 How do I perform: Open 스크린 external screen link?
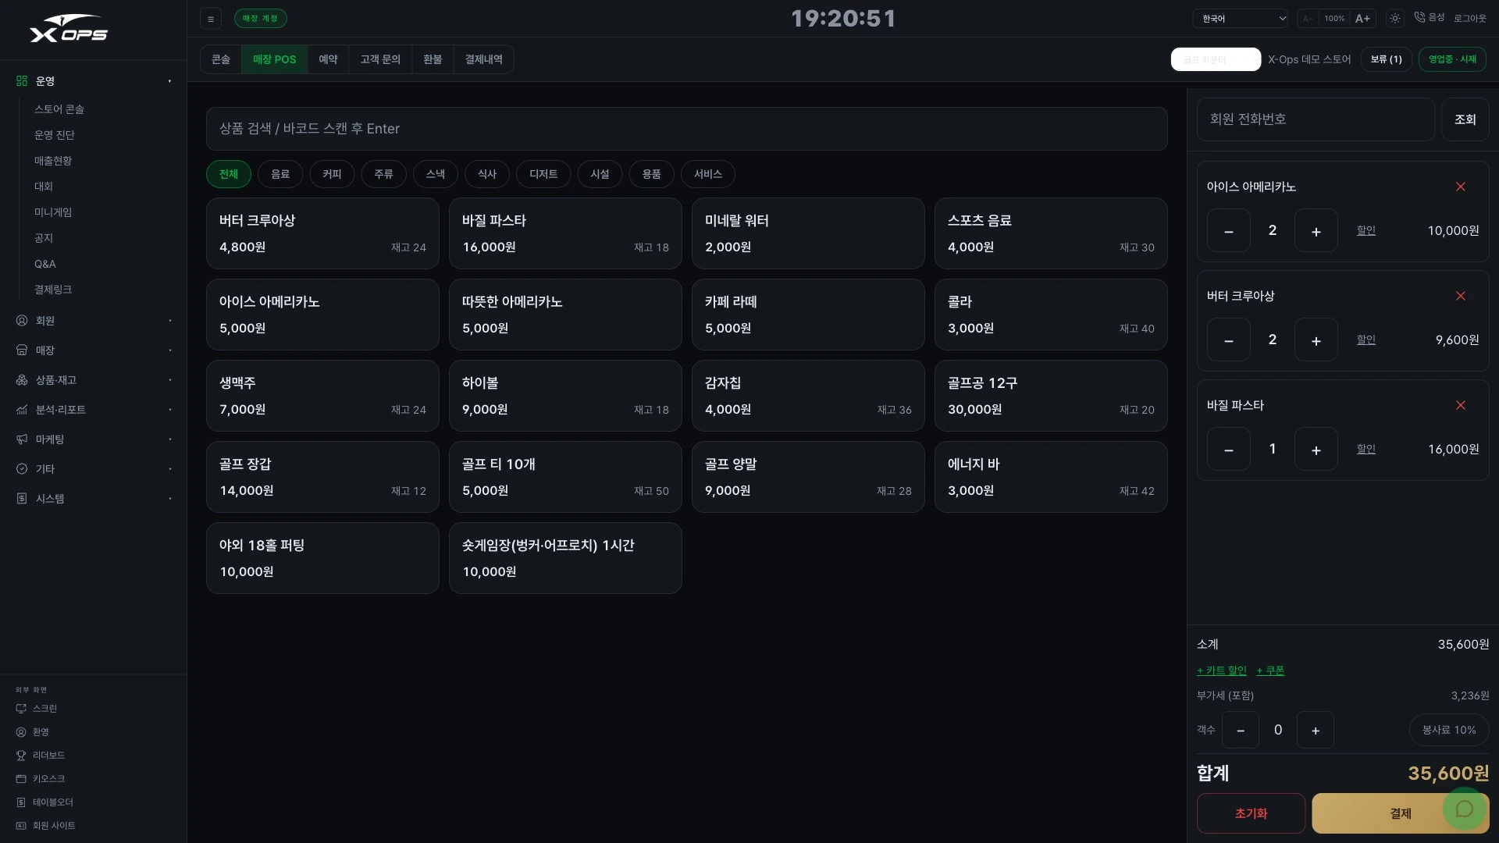pos(37,709)
